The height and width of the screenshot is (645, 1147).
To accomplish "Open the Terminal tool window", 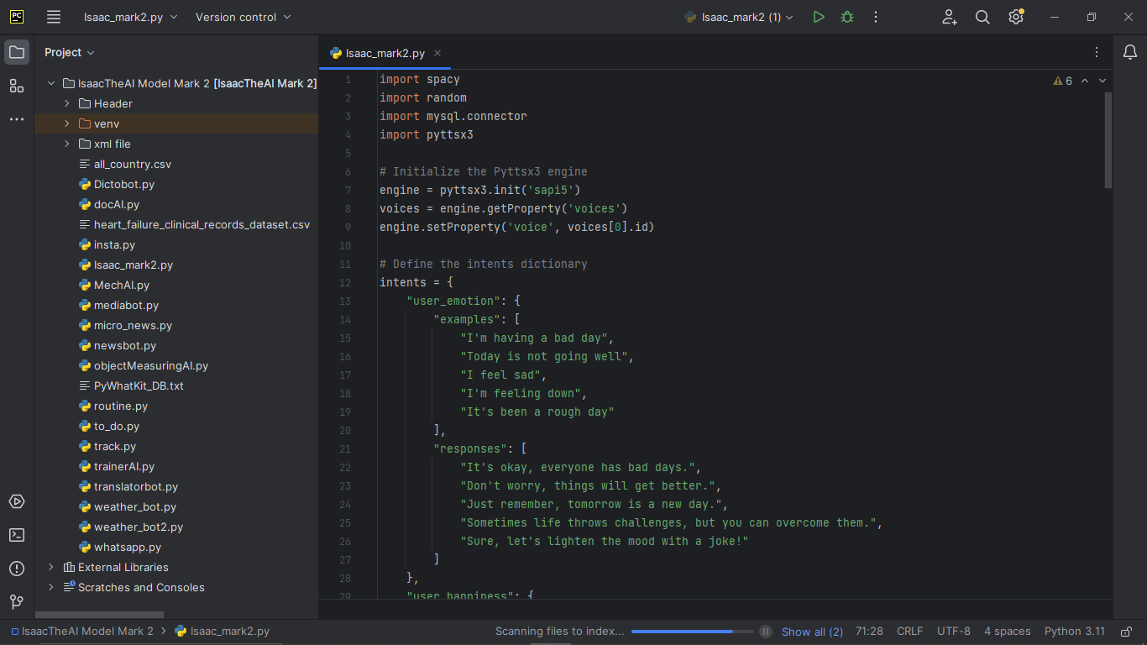I will tap(17, 535).
